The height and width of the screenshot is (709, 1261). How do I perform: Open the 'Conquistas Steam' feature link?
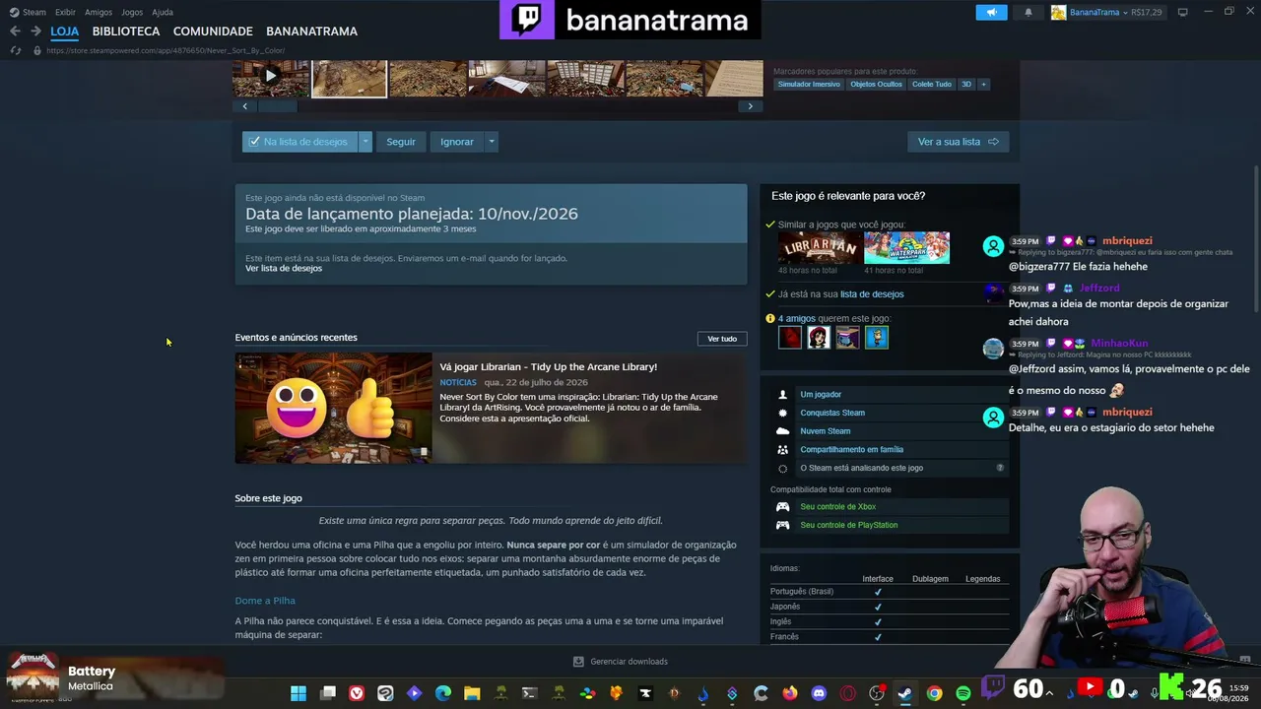point(832,414)
